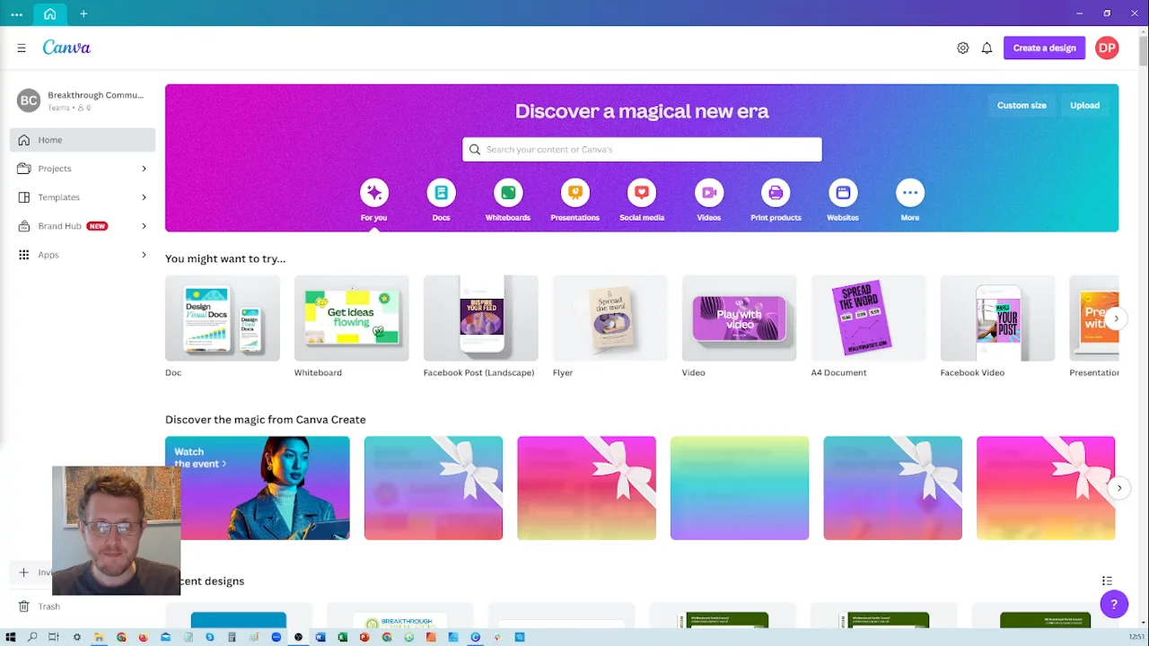This screenshot has width=1149, height=646.
Task: Show more Canva Create cards arrow
Action: pyautogui.click(x=1118, y=488)
